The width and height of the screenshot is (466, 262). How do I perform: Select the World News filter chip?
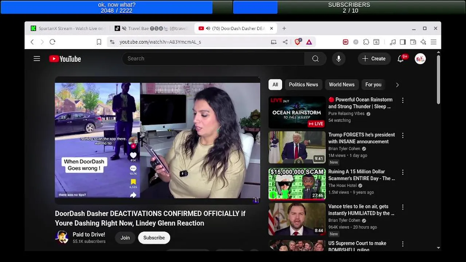(341, 84)
